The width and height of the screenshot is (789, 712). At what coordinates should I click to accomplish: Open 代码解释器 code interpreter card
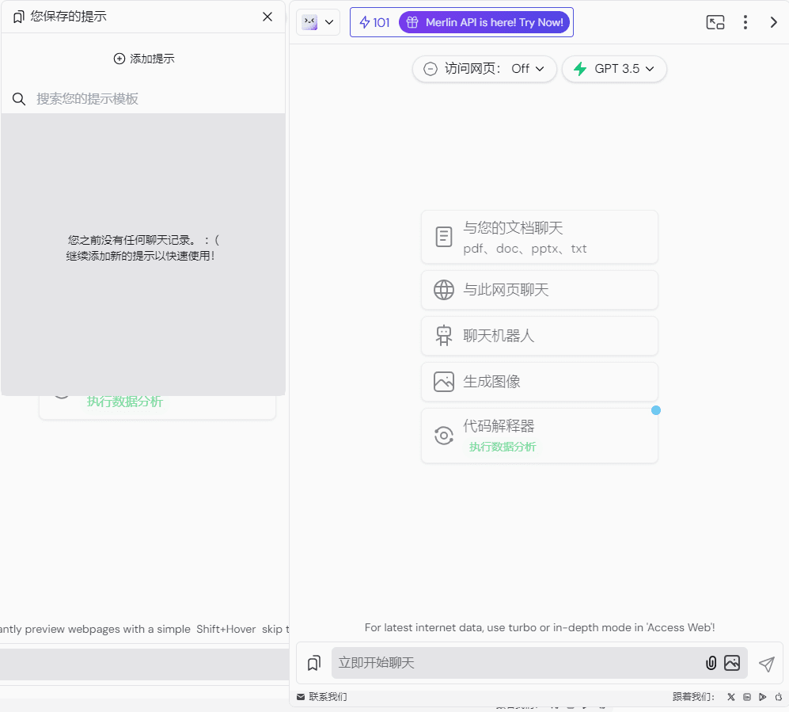click(x=540, y=436)
